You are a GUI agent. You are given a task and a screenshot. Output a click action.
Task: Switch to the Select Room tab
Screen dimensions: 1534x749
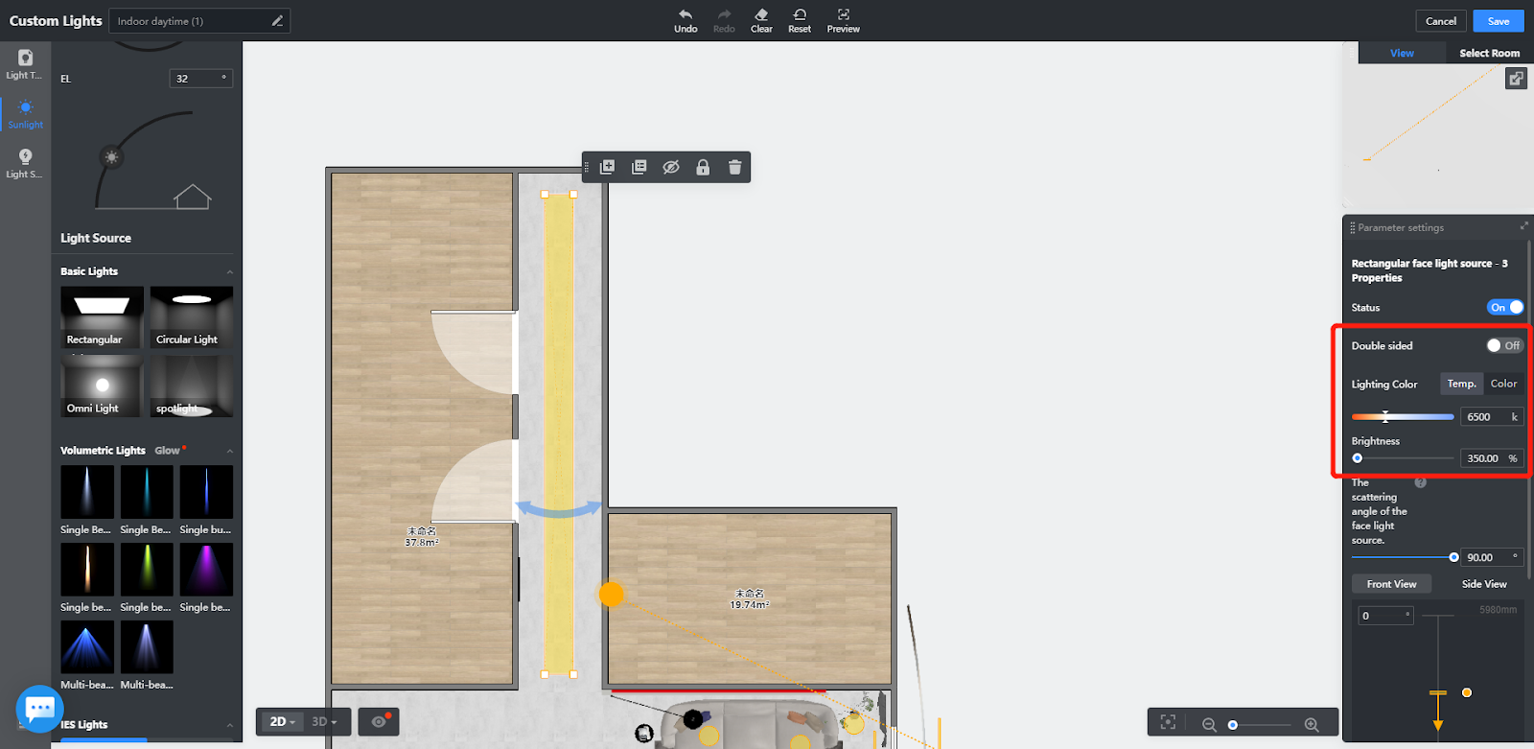pos(1489,54)
